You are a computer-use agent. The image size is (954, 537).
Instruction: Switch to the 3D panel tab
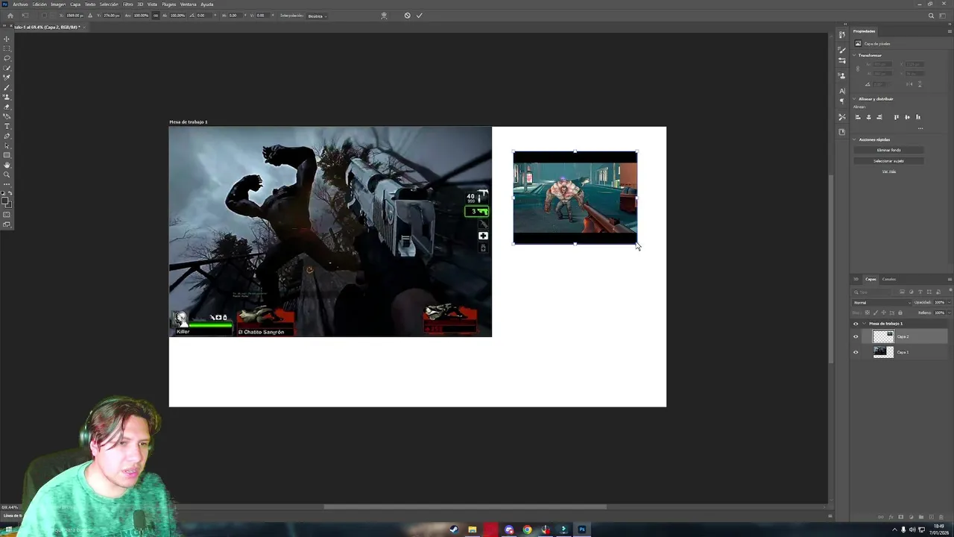click(x=856, y=279)
